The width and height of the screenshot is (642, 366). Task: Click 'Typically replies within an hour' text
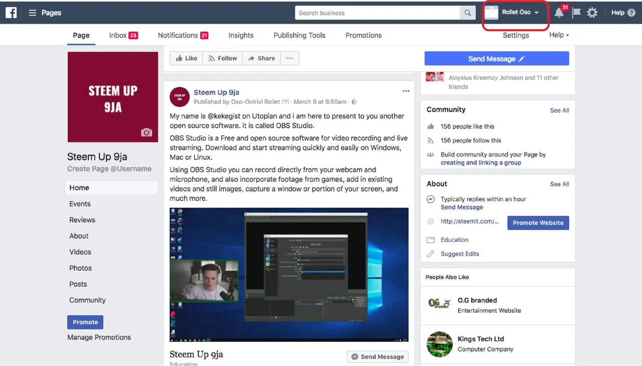click(x=483, y=199)
